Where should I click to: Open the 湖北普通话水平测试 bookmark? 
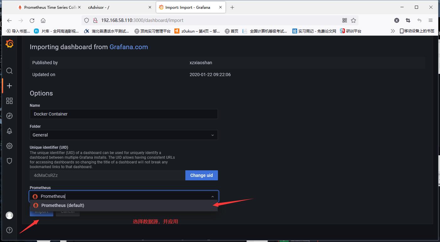click(107, 31)
